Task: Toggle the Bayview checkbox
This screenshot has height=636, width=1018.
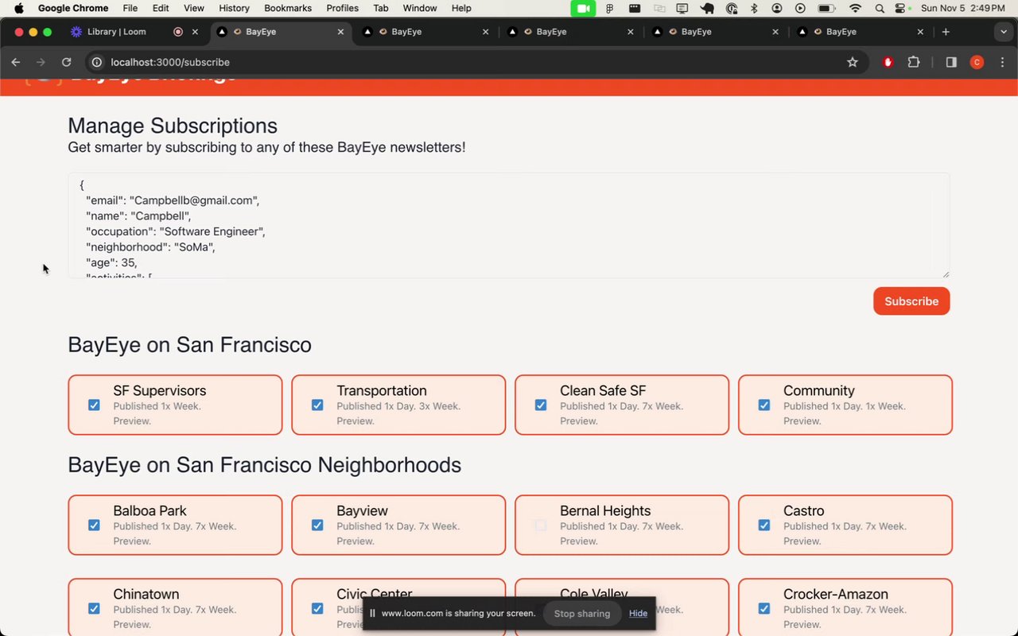Action: [x=317, y=525]
